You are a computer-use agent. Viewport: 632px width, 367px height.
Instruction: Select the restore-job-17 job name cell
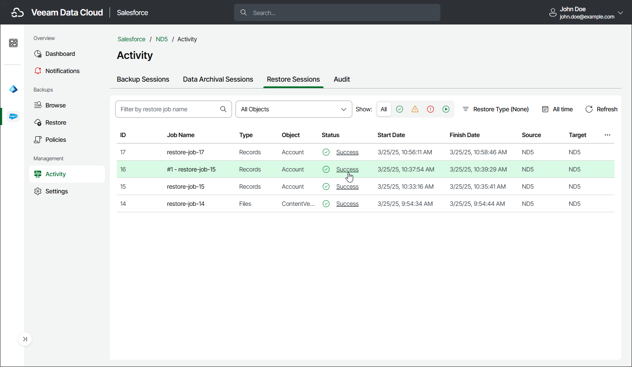coord(186,152)
